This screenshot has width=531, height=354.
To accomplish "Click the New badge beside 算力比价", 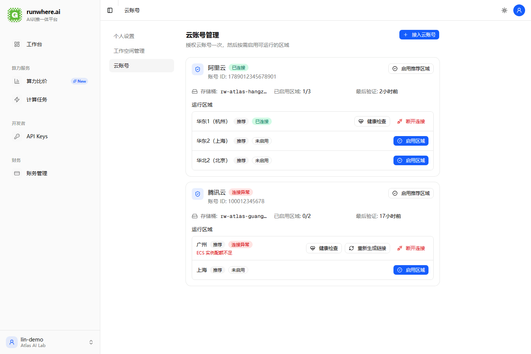I will (x=79, y=81).
